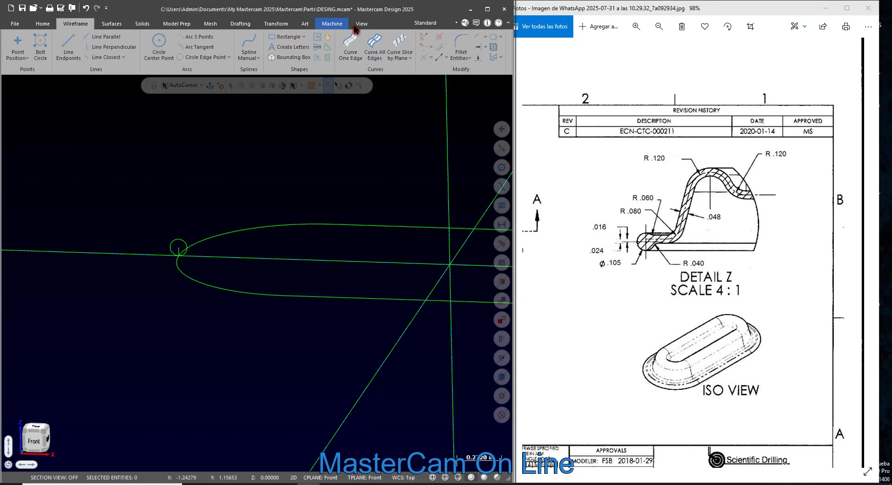
Task: Expand Spline Manual options dropdown
Action: tap(258, 59)
